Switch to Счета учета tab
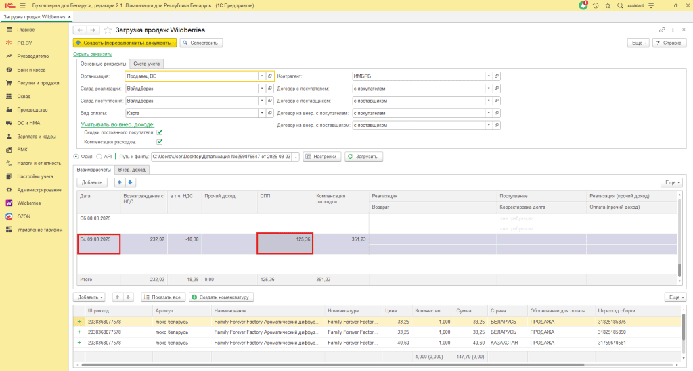 [146, 64]
